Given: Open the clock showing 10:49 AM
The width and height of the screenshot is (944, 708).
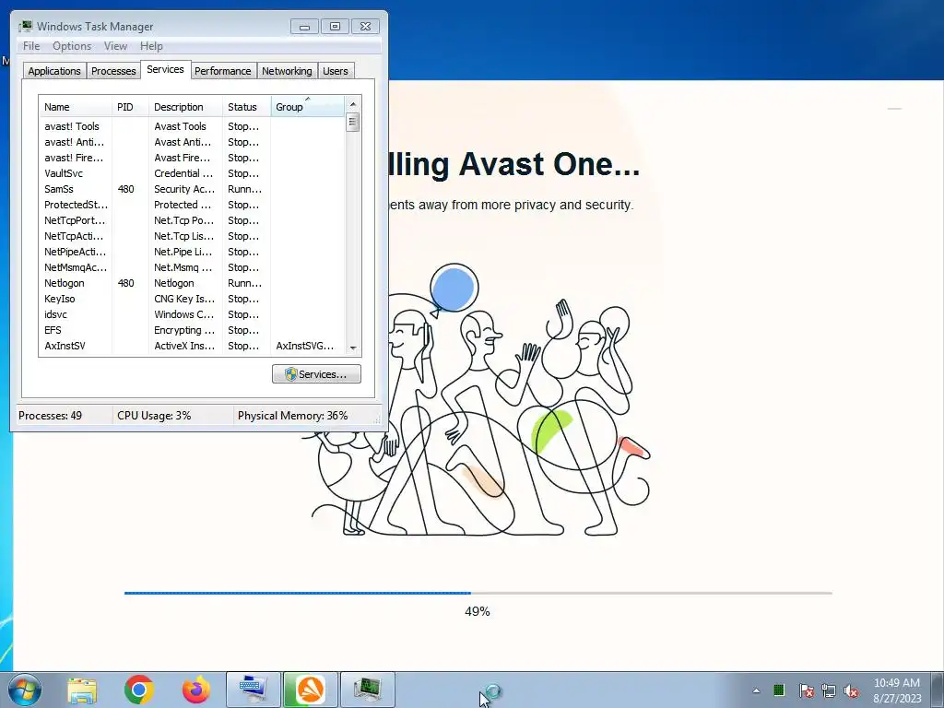Looking at the screenshot, I should pyautogui.click(x=897, y=690).
